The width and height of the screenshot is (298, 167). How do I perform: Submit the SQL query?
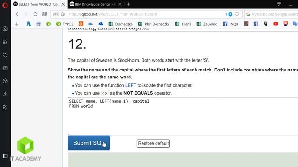point(89,143)
